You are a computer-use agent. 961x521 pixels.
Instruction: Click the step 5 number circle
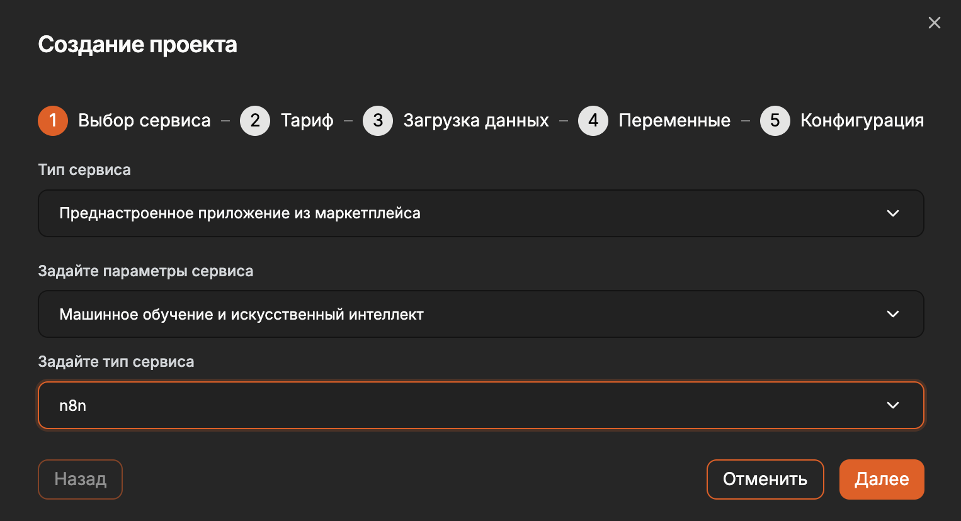click(775, 121)
